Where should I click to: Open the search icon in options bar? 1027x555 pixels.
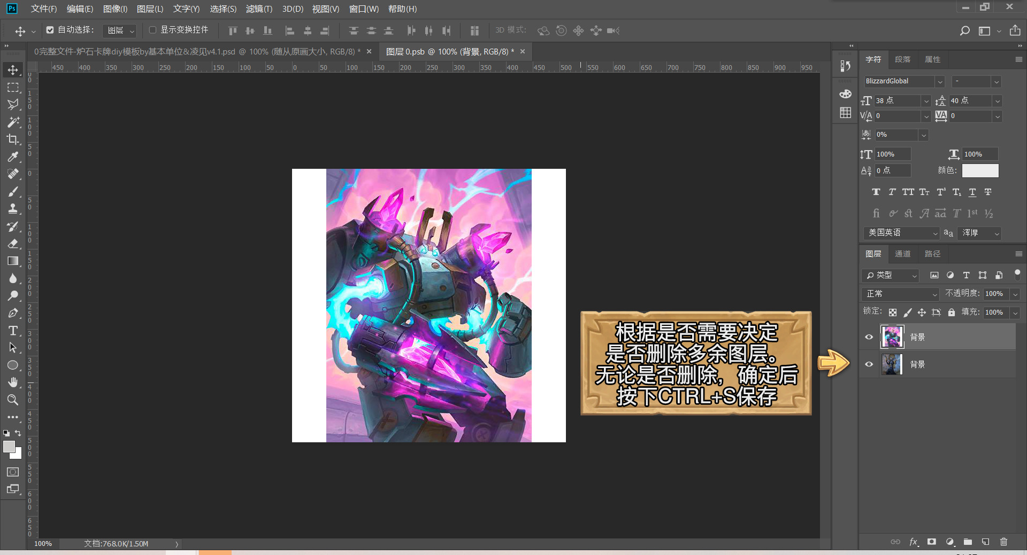(x=964, y=30)
